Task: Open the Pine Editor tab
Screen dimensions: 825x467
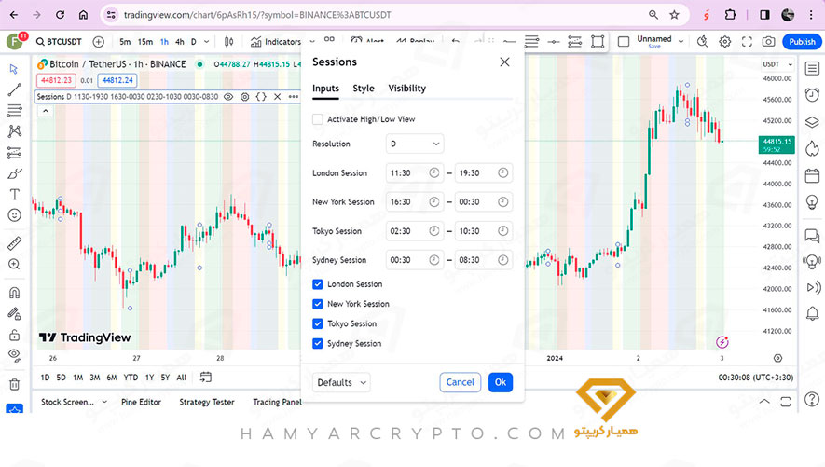Action: click(x=141, y=402)
